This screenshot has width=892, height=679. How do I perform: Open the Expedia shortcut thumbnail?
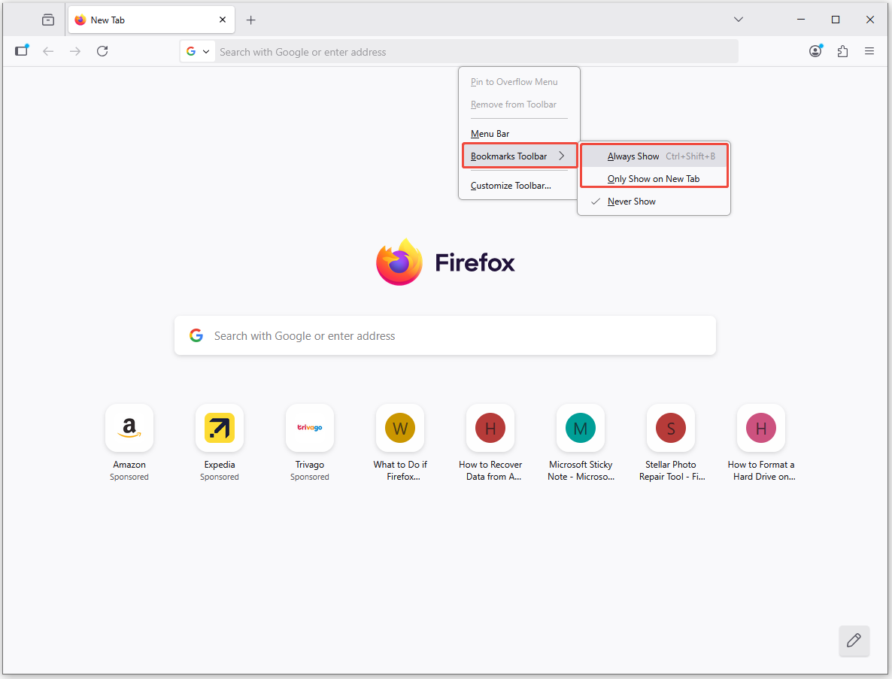click(219, 428)
